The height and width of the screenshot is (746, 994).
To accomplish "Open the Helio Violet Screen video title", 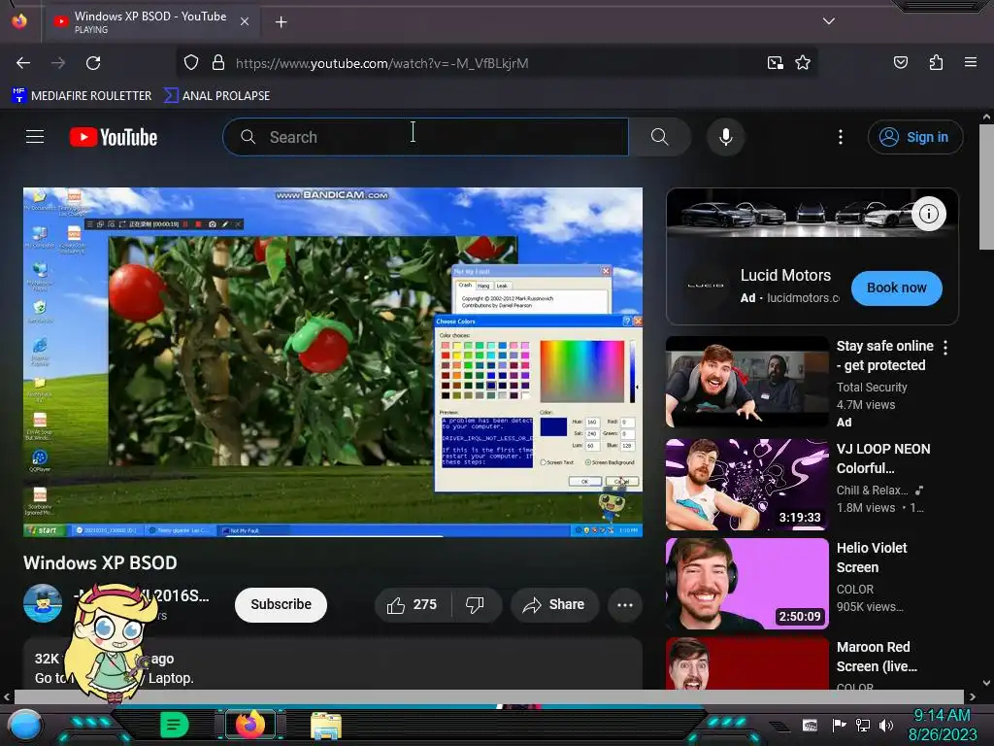I will click(872, 558).
